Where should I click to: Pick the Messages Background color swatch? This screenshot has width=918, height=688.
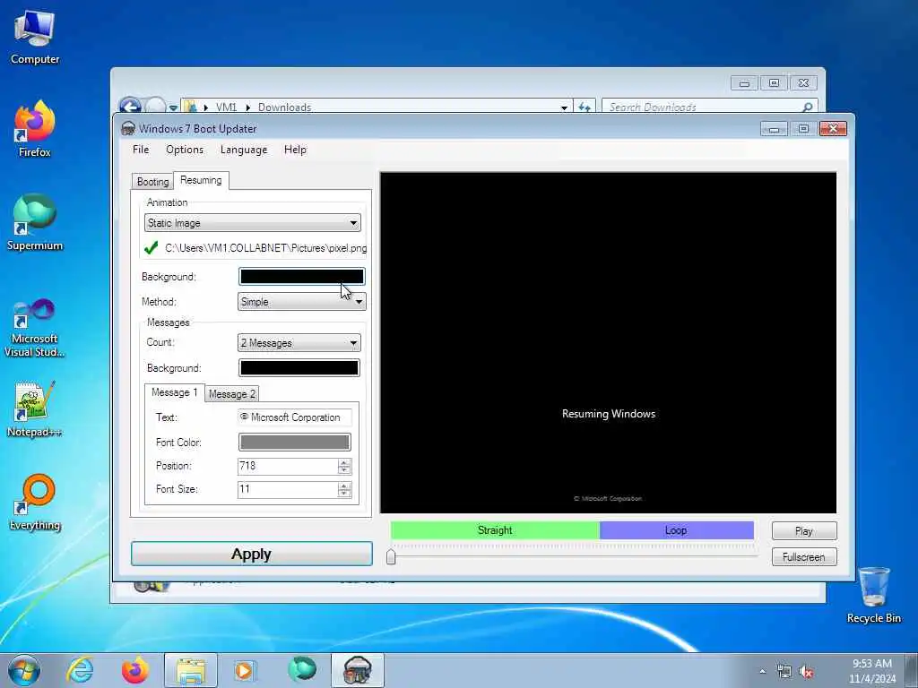299,367
